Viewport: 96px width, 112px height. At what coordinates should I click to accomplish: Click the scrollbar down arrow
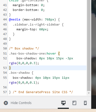[x=89, y=93]
